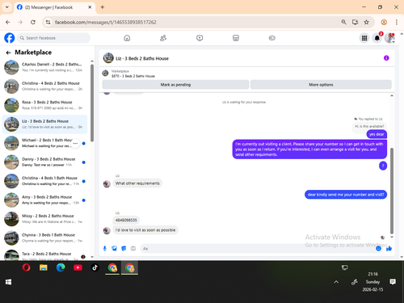Open a new browser tab
This screenshot has height=303, width=404.
tap(103, 7)
